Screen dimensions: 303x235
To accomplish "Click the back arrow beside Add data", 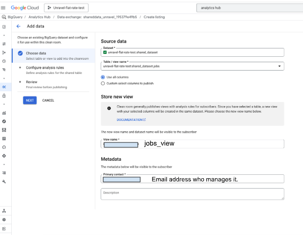I will (19, 26).
